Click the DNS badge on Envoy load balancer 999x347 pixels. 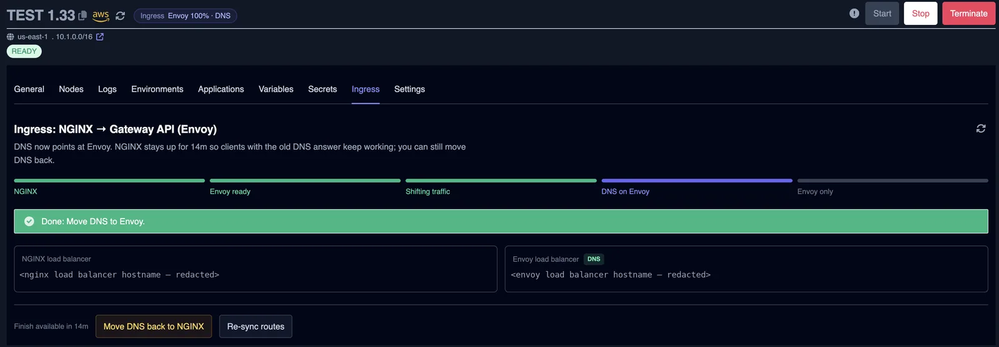pos(594,259)
